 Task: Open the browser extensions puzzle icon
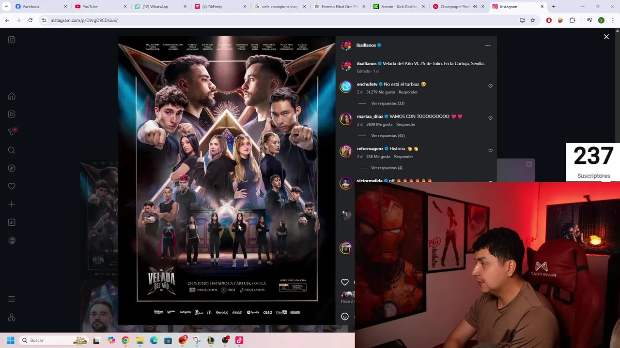point(573,20)
